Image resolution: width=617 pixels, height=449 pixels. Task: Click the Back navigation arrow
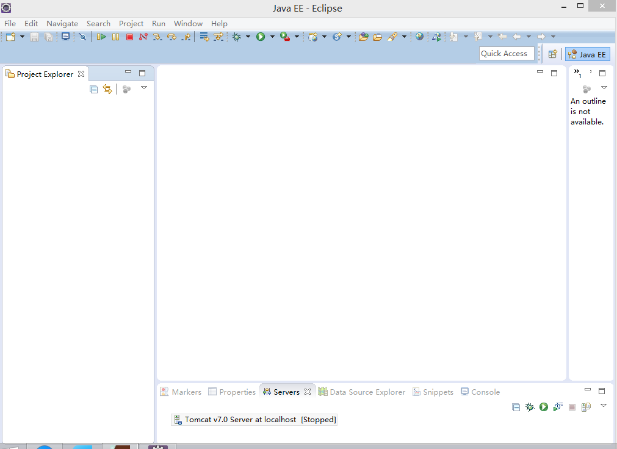click(517, 37)
